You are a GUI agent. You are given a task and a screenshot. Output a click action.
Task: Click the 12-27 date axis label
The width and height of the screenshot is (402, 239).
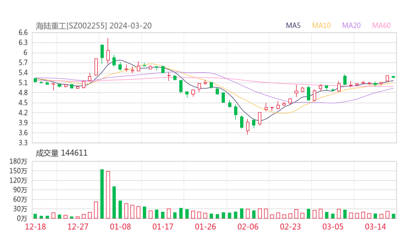[78, 227]
